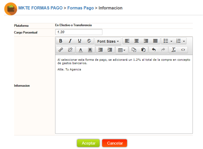Open the Font Sizes dropdown
Screen dimensions: 203x149
pyautogui.click(x=108, y=41)
